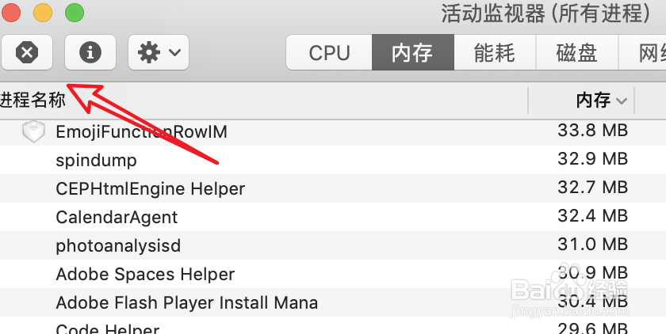The image size is (666, 334).
Task: Click the force quit process icon
Action: 27,52
